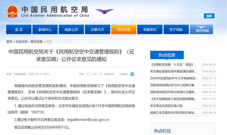The width and height of the screenshot is (227, 135).
Task: Open 宋志勇会见英国交通大臣 news item
Action: [x=166, y=106]
